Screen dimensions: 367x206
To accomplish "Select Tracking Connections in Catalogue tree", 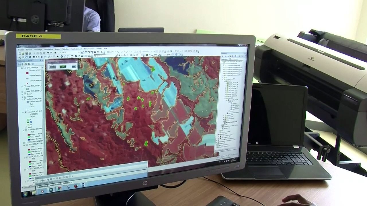I will pyautogui.click(x=224, y=147).
